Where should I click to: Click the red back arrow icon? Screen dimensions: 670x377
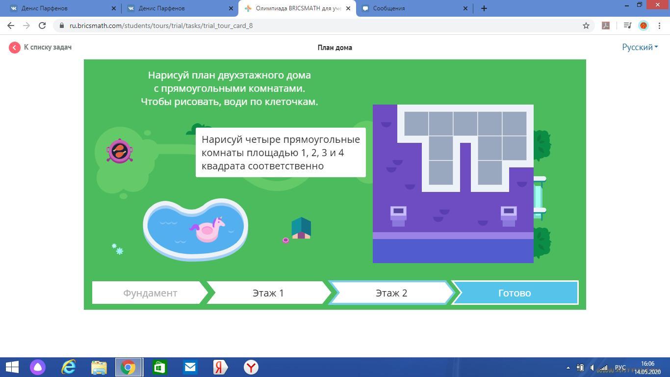point(14,47)
